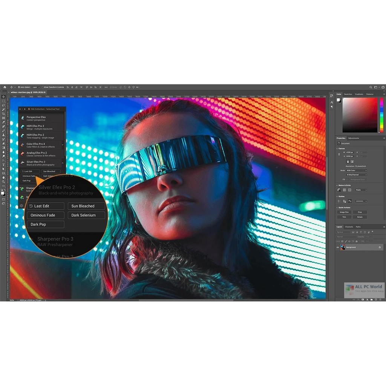
Task: Apply the Dark Pop preset
Action: tap(46, 224)
